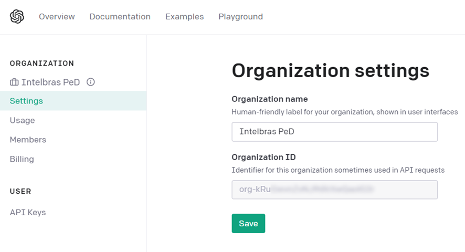Open the Playground
Viewport: 465px width, 252px height.
[240, 17]
